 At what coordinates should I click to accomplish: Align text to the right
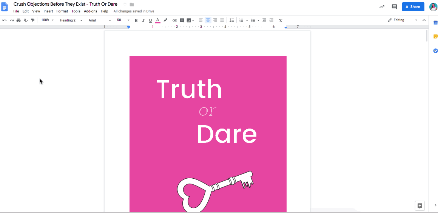pyautogui.click(x=215, y=20)
